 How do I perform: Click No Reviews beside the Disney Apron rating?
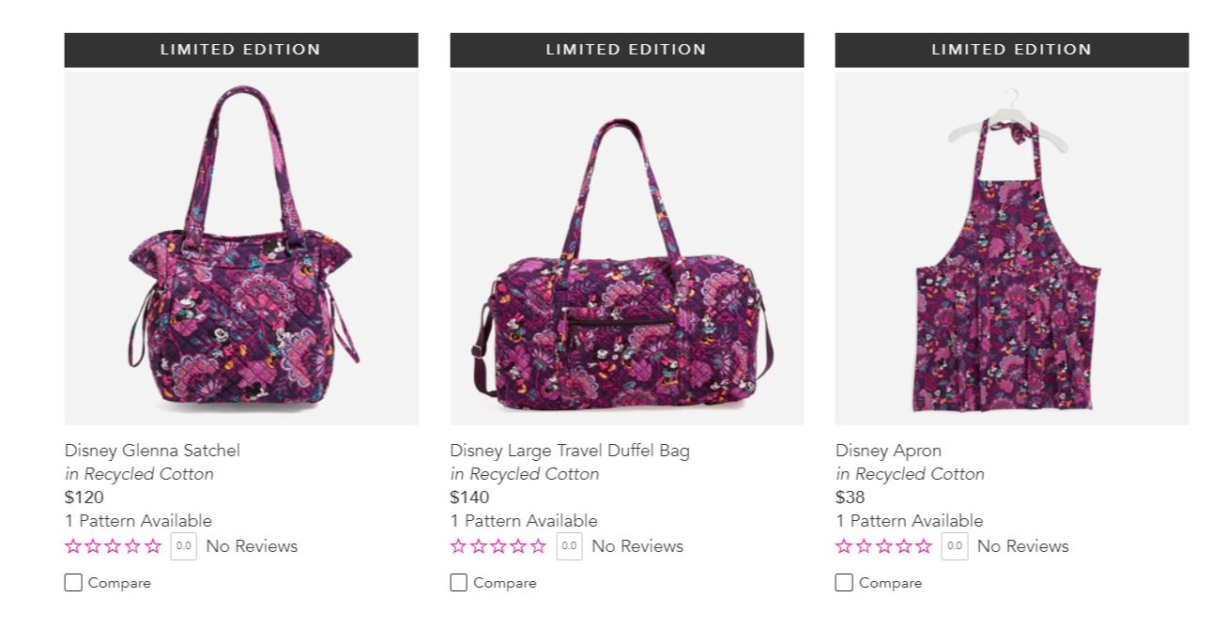coord(1022,546)
